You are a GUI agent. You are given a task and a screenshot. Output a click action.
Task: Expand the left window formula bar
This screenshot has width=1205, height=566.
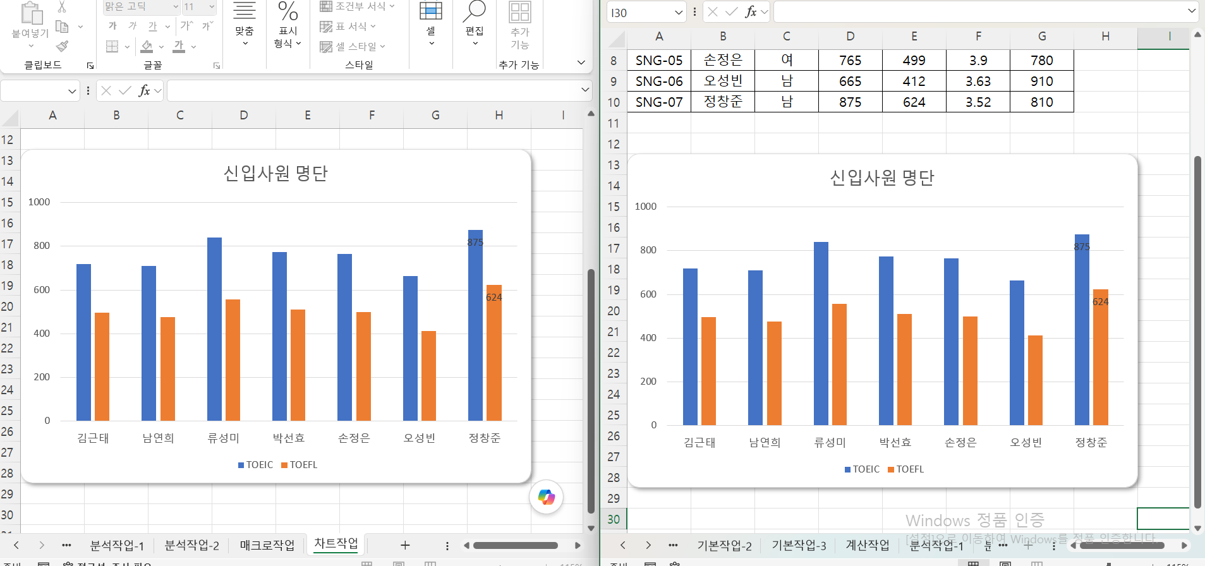click(x=585, y=90)
